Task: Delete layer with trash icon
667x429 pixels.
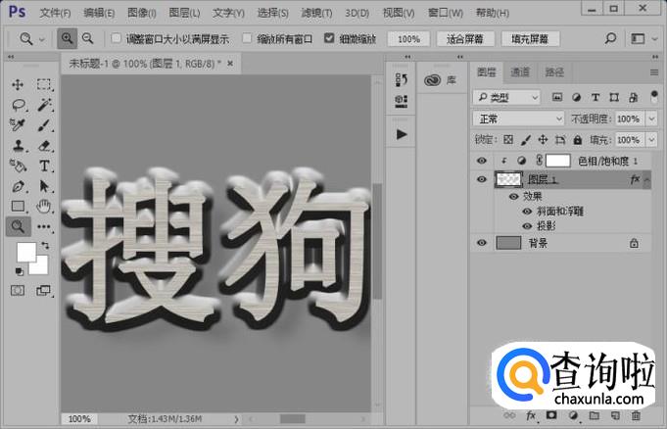Action: coord(636,415)
